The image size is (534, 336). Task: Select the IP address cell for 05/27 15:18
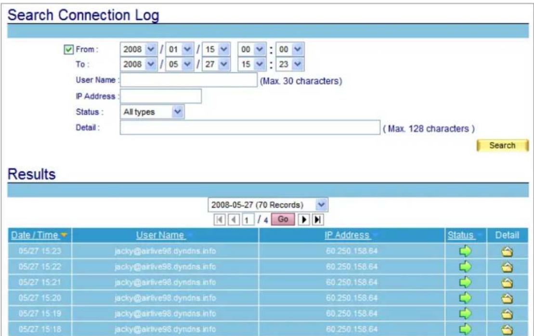click(352, 329)
